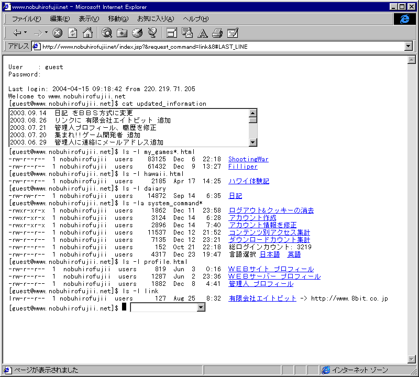Image resolution: width=419 pixels, height=377 pixels.
Task: Open the Mail toolbar icon
Action: coord(187,33)
